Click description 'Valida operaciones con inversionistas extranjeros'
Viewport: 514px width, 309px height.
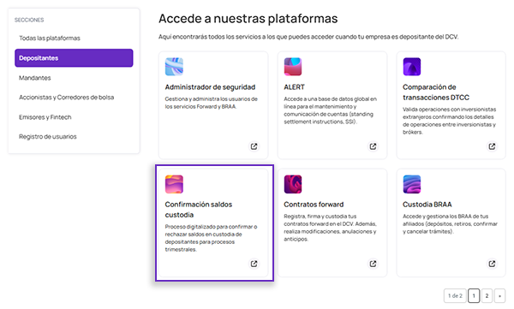point(450,121)
